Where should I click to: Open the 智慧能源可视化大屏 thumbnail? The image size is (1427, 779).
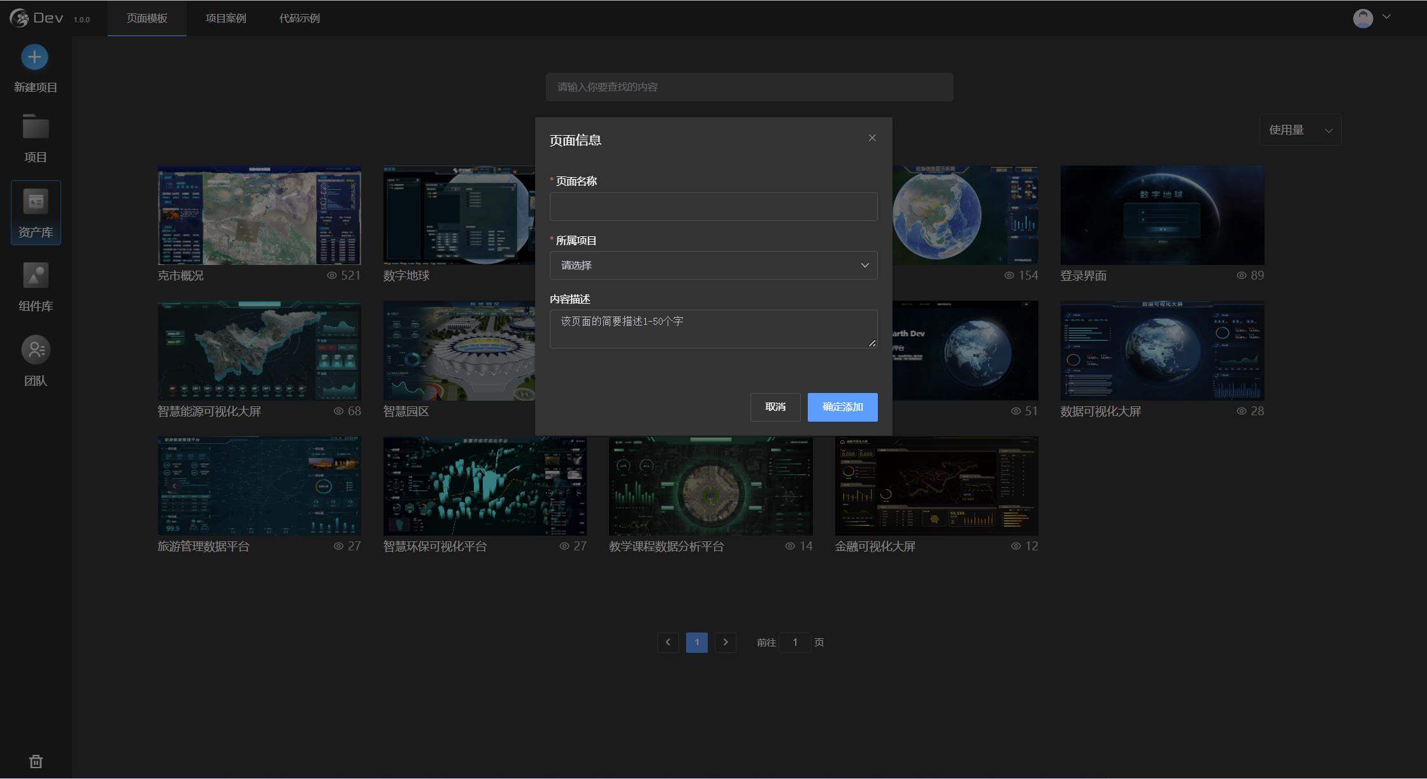(259, 351)
